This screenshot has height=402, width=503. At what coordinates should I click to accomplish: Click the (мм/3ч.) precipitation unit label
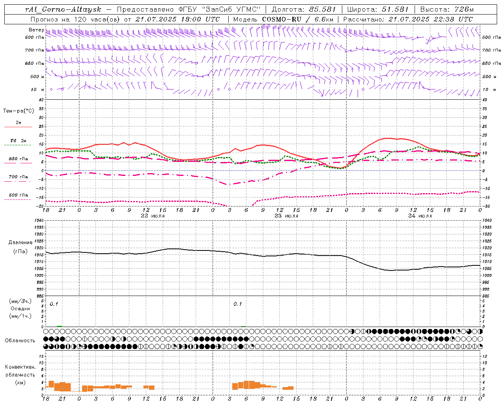pyautogui.click(x=20, y=301)
